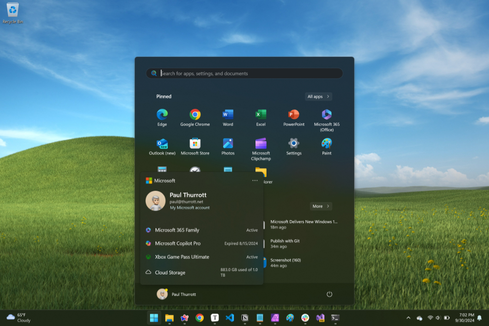Show hidden system tray icons chevron

click(408, 318)
